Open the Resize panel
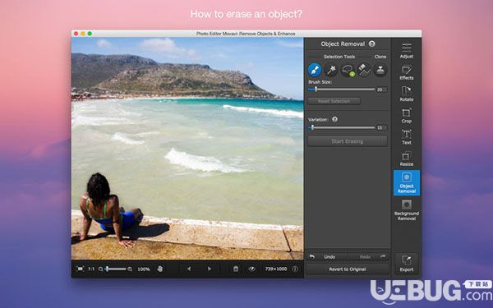493x308 pixels. 407,159
